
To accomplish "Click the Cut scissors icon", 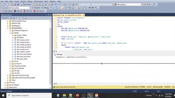I will [x=46, y=5].
